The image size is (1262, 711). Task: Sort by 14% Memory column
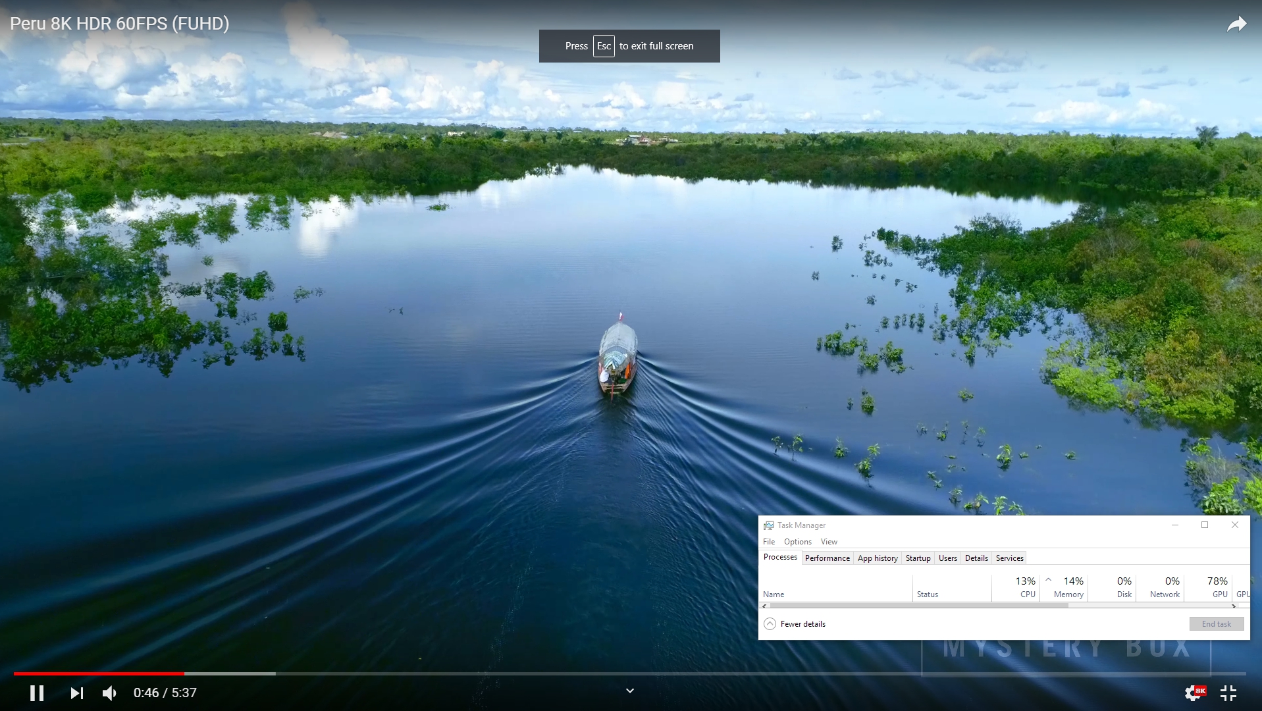[1064, 588]
